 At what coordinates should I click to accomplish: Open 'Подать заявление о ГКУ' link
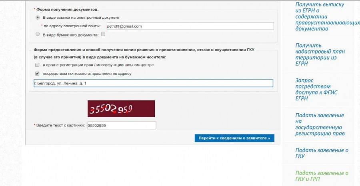(322, 153)
